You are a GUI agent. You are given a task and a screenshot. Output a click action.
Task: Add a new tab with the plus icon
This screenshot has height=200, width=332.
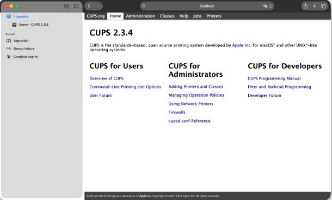315,6
